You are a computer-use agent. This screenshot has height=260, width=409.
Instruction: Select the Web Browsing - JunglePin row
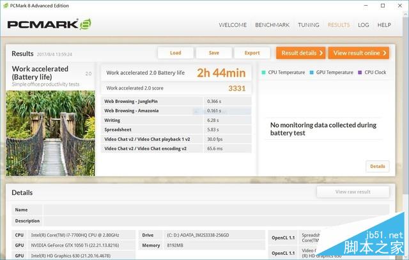pyautogui.click(x=176, y=101)
